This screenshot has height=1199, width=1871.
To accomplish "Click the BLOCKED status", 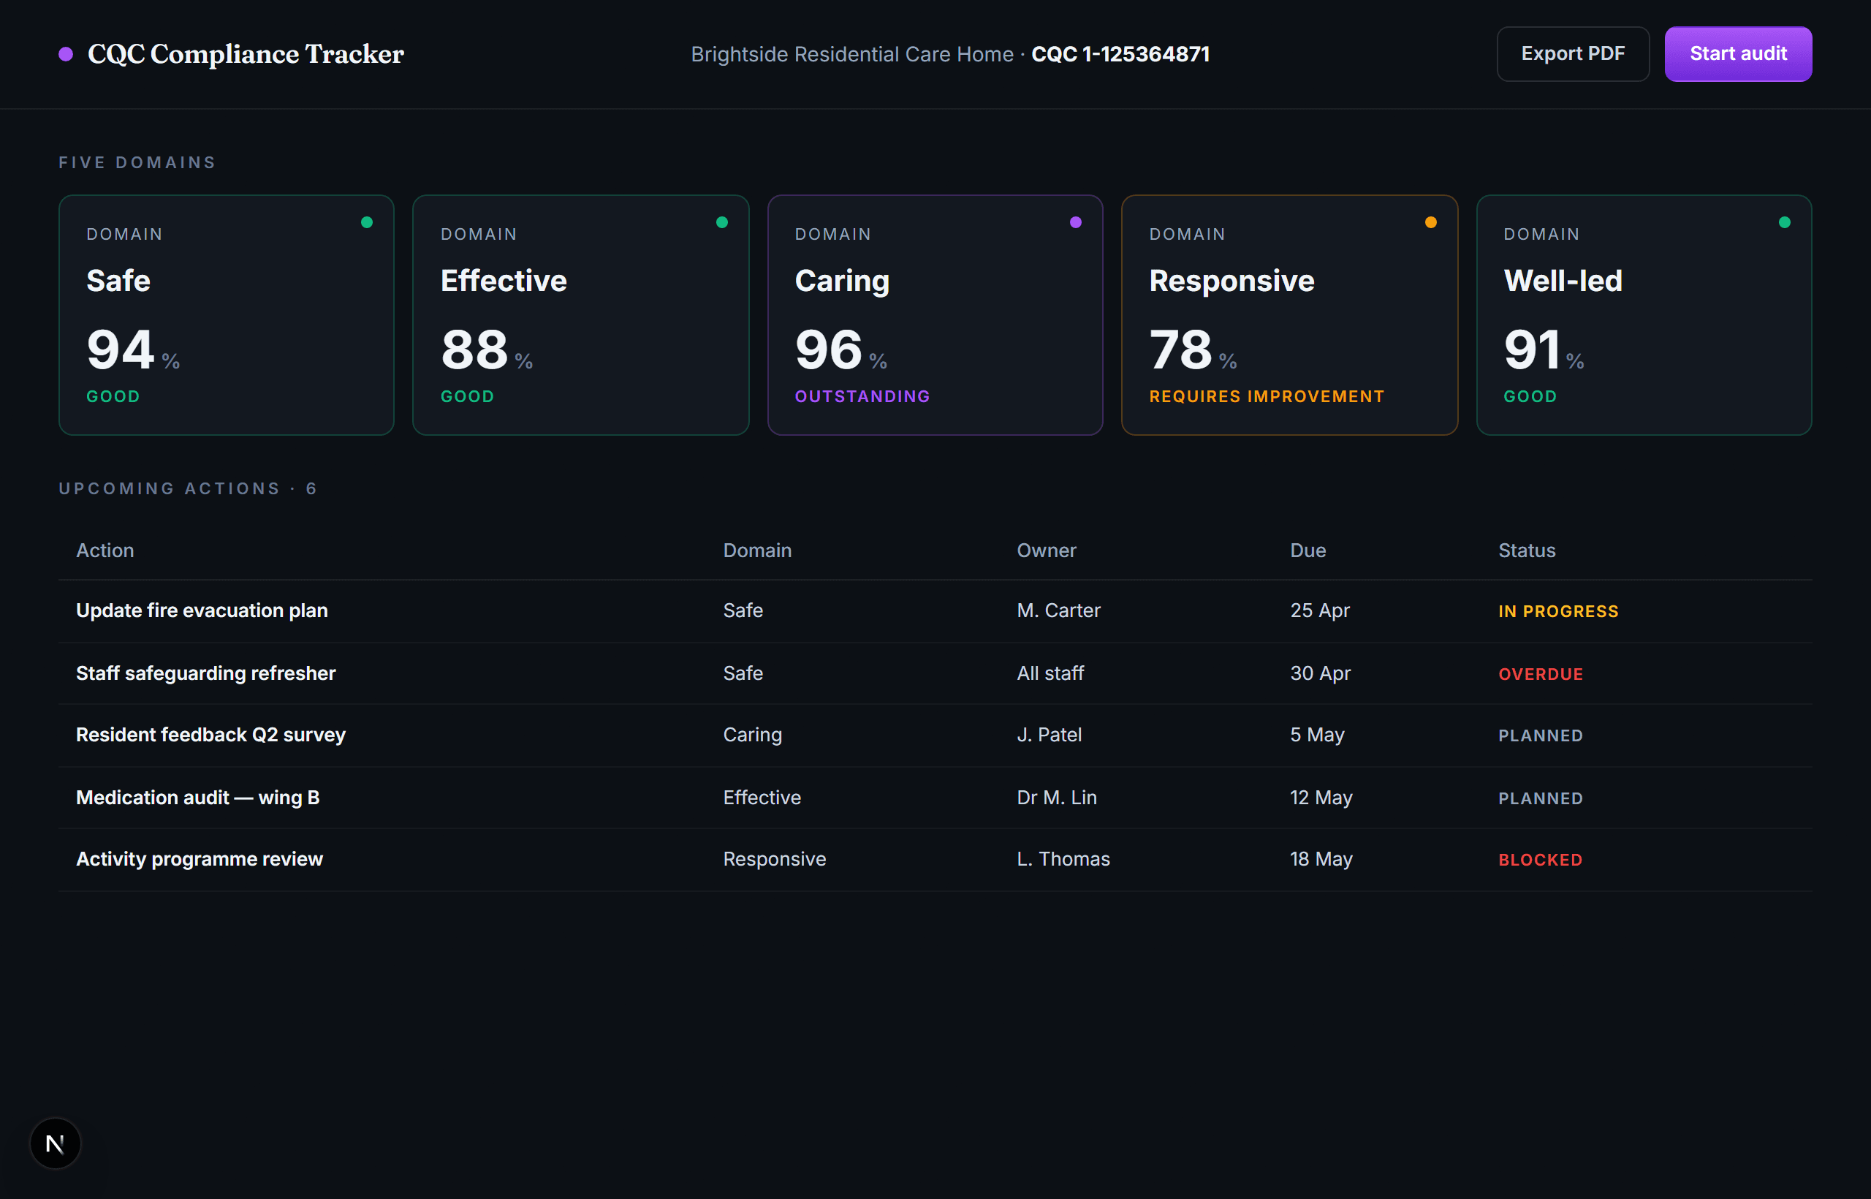I will [1540, 861].
